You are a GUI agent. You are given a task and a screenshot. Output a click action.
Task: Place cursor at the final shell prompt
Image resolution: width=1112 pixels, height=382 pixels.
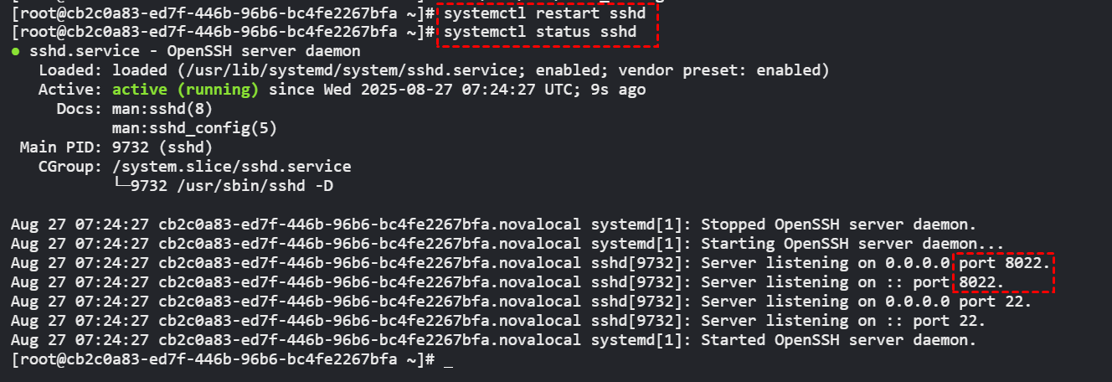(x=449, y=359)
